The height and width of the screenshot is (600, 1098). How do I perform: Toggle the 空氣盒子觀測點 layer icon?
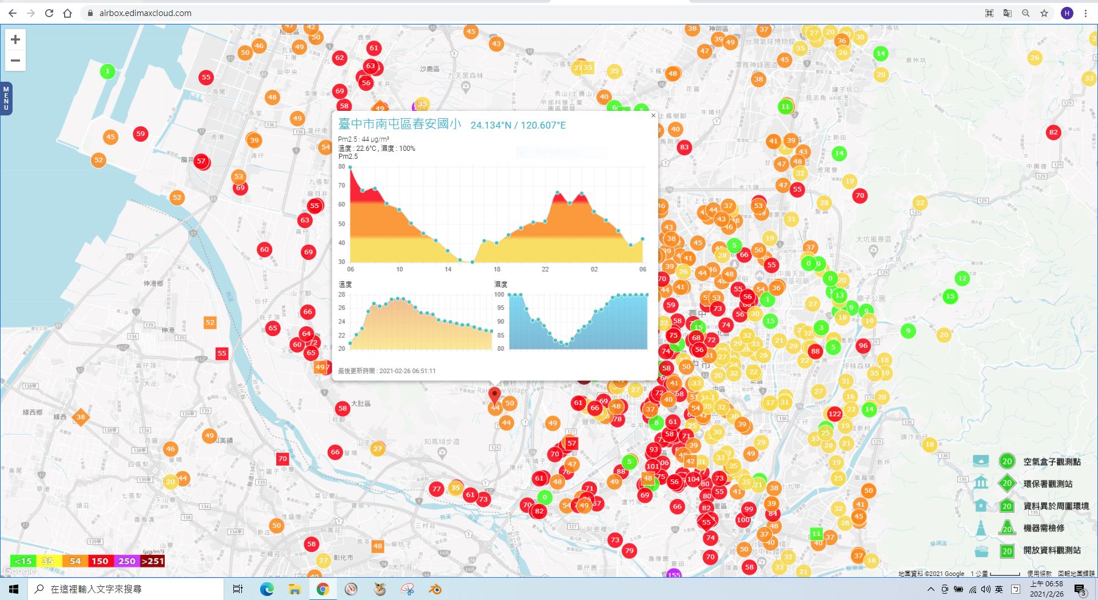[x=980, y=461]
